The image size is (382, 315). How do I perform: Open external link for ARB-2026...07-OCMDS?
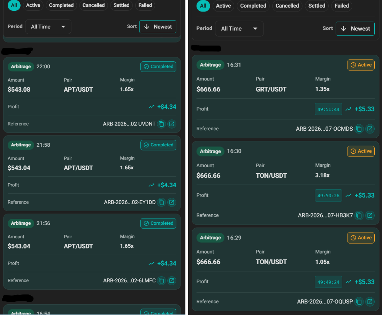[370, 129]
